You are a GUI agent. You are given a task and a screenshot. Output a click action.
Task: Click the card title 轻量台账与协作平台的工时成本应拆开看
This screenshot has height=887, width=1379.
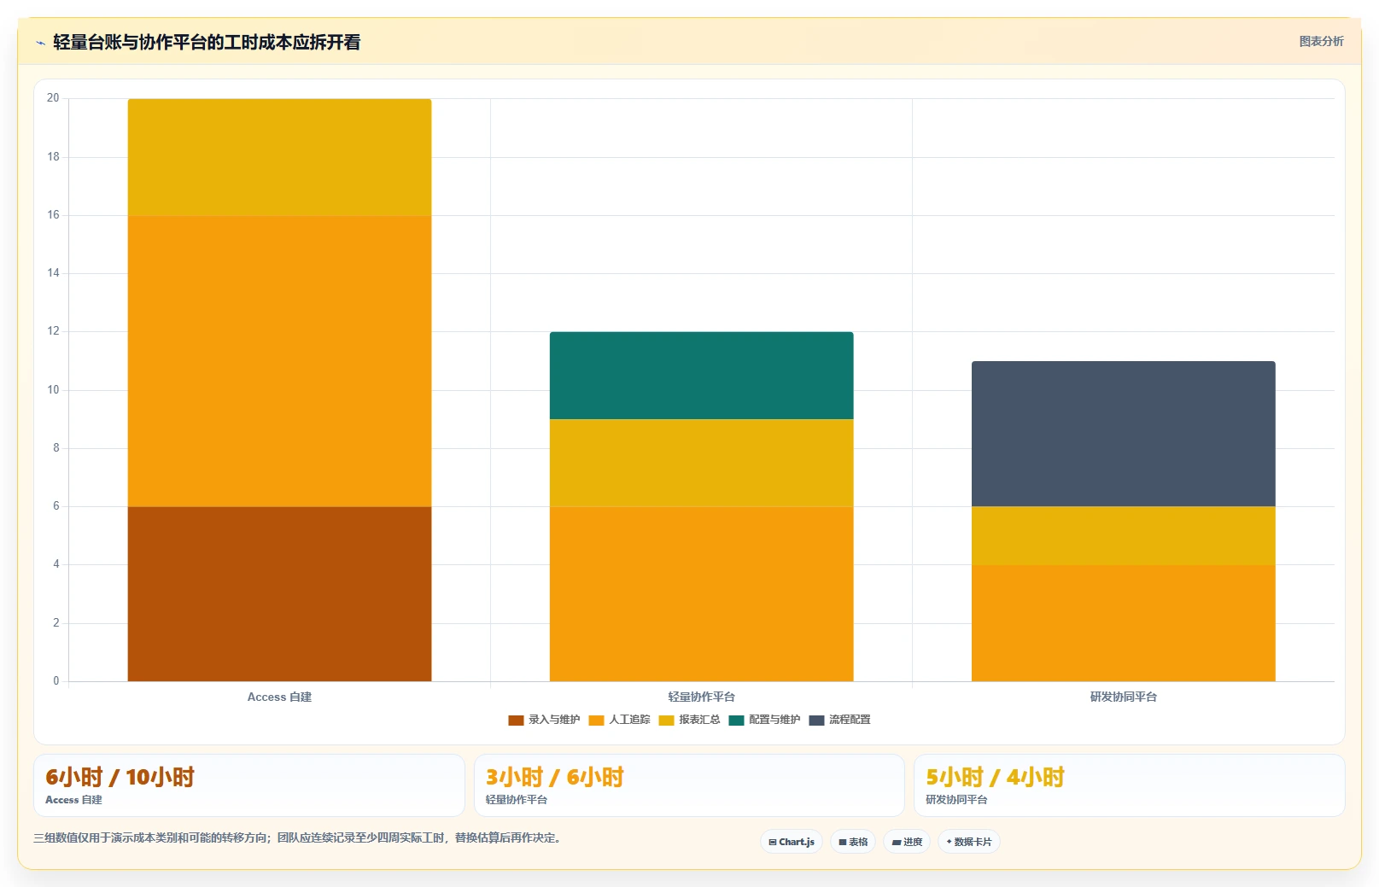coord(207,43)
